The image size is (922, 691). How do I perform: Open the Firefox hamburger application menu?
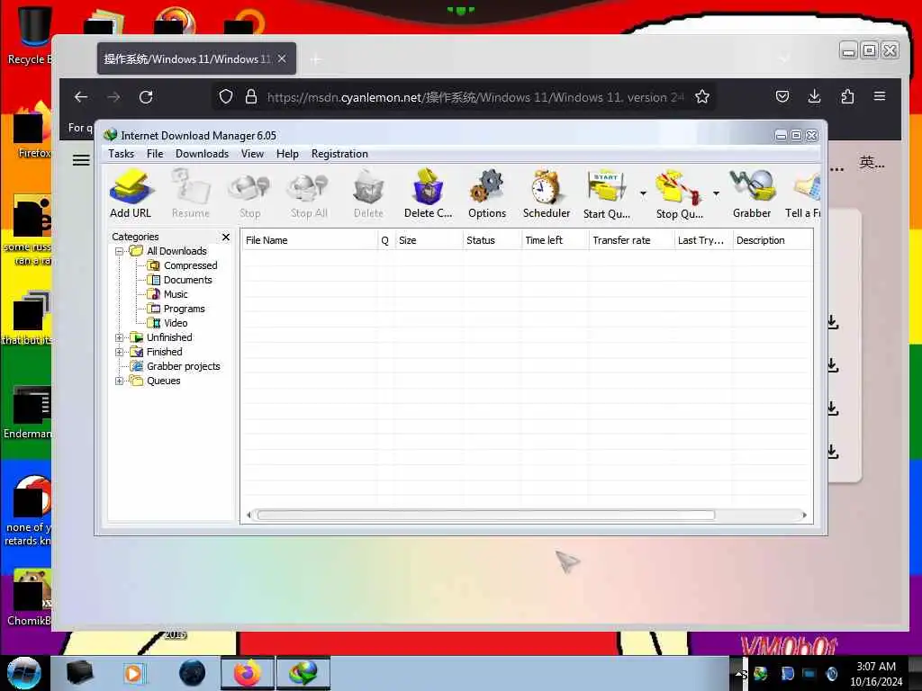click(880, 96)
